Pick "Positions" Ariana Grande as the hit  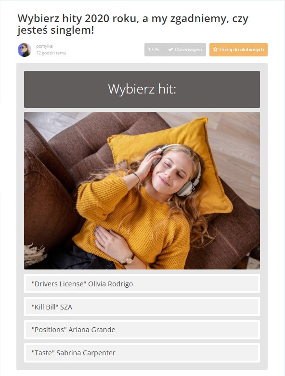(142, 330)
